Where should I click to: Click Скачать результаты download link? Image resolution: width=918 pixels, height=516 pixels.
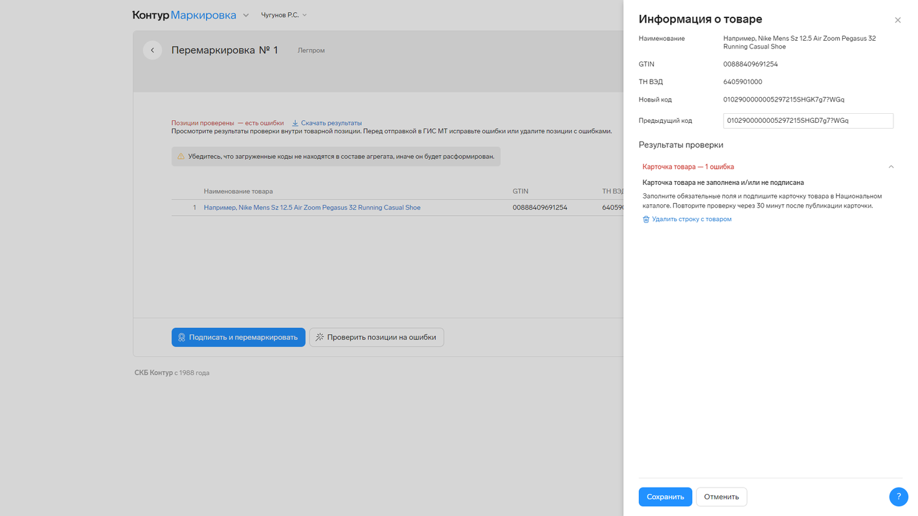(x=327, y=123)
